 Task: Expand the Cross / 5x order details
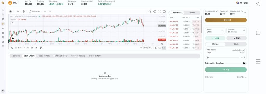(242, 77)
